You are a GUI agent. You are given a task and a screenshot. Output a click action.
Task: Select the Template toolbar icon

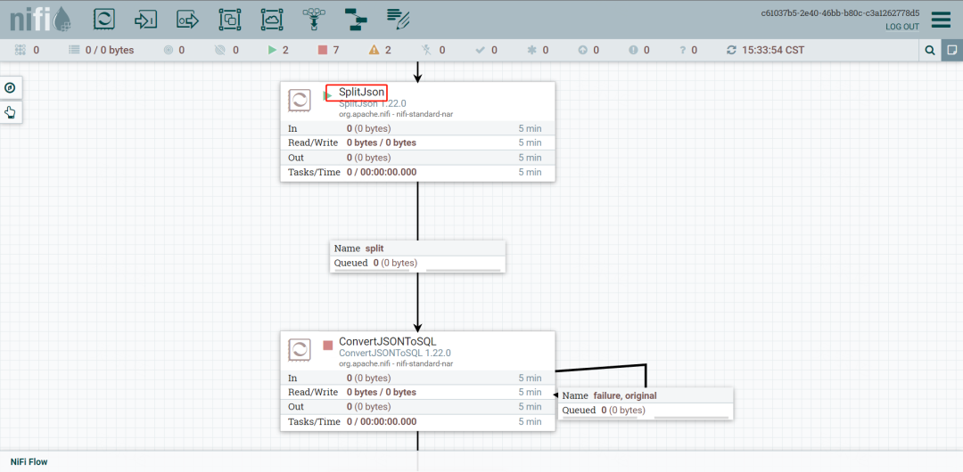tap(355, 20)
